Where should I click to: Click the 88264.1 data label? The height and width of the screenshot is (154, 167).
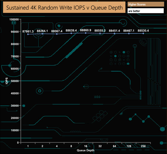pos(42,31)
